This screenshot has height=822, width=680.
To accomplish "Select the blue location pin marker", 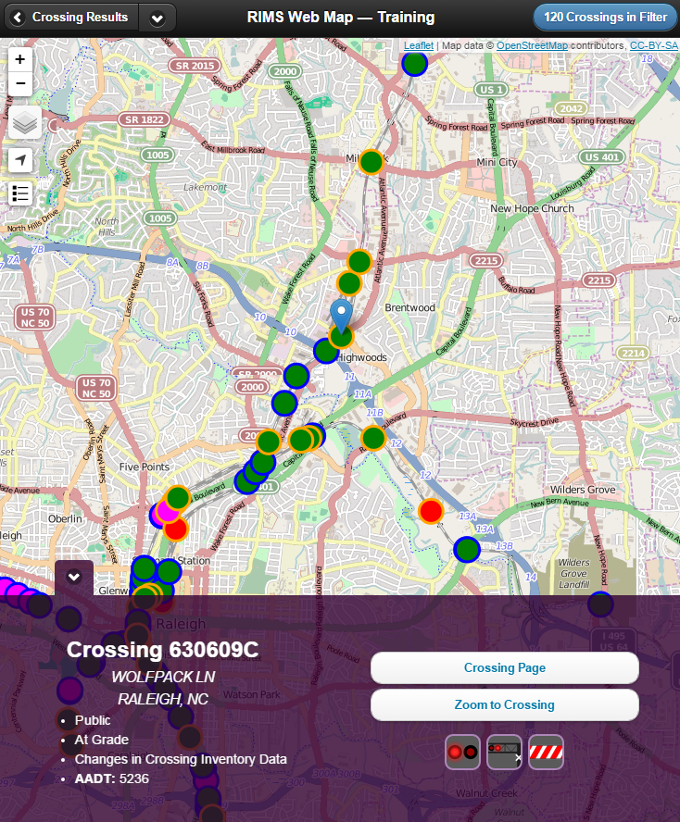I will [341, 316].
